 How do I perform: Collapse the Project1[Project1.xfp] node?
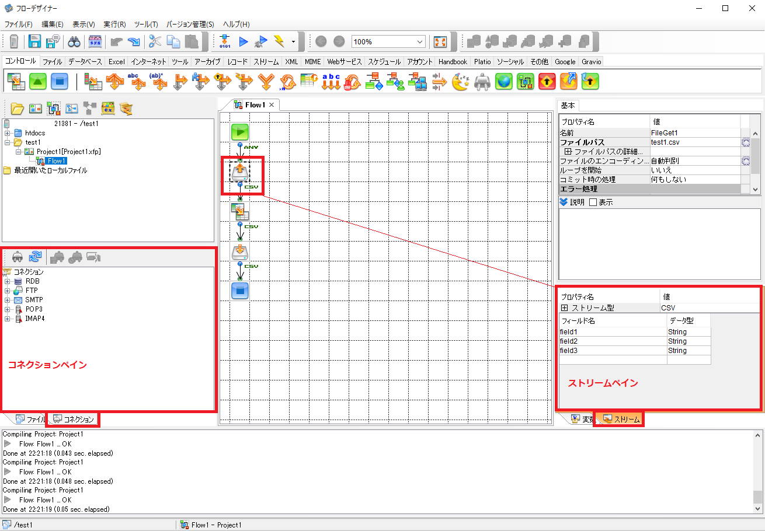click(19, 152)
